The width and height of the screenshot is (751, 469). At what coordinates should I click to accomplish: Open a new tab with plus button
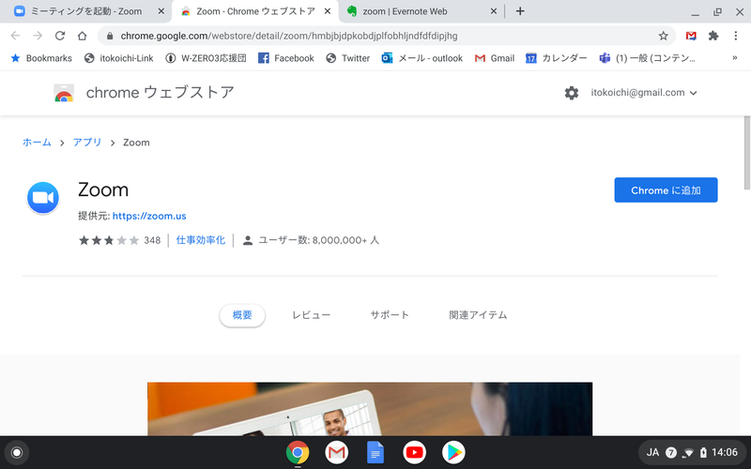pyautogui.click(x=520, y=11)
